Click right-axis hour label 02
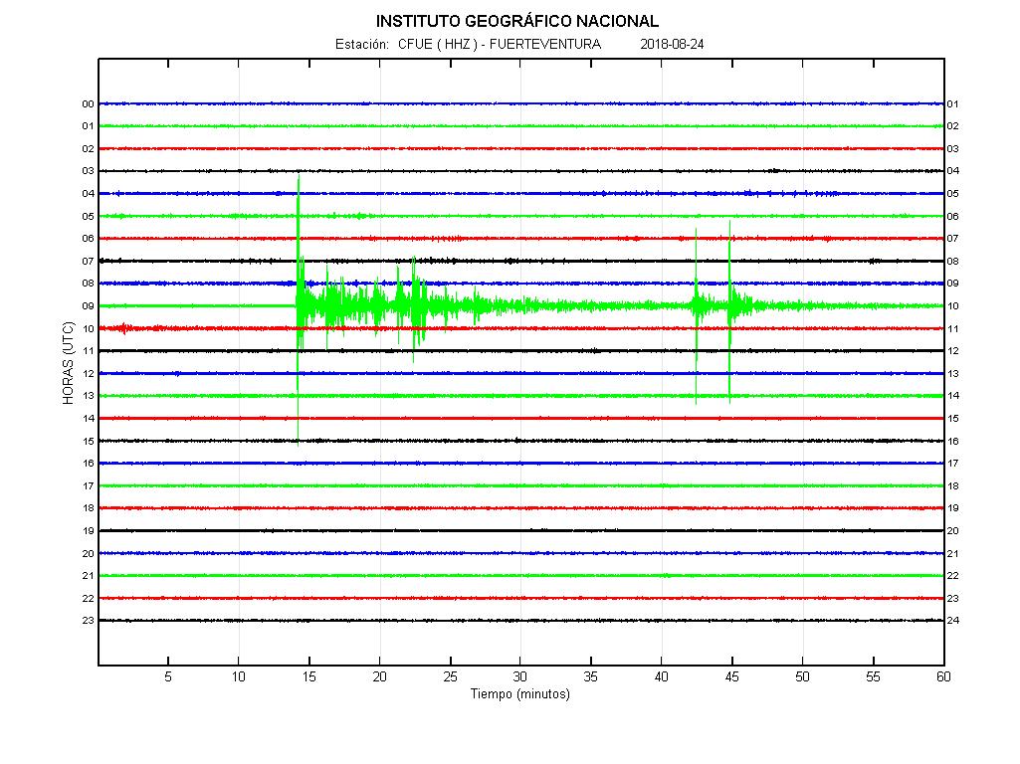Viewport: 1020px width, 764px height. coord(953,126)
